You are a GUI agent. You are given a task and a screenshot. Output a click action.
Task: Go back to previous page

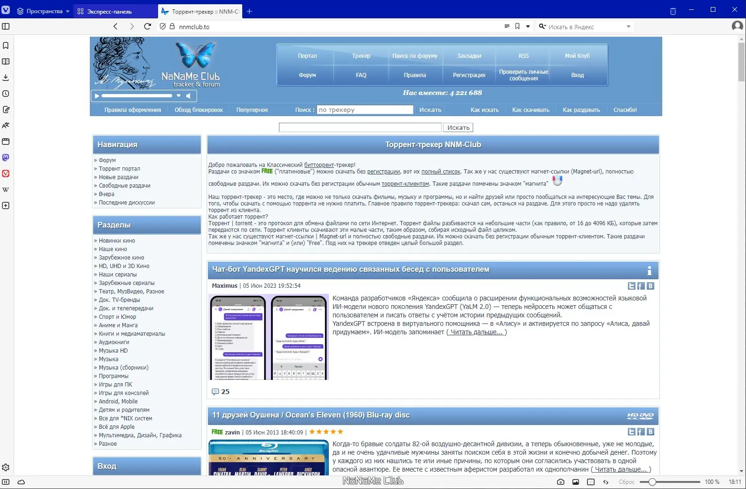point(116,26)
